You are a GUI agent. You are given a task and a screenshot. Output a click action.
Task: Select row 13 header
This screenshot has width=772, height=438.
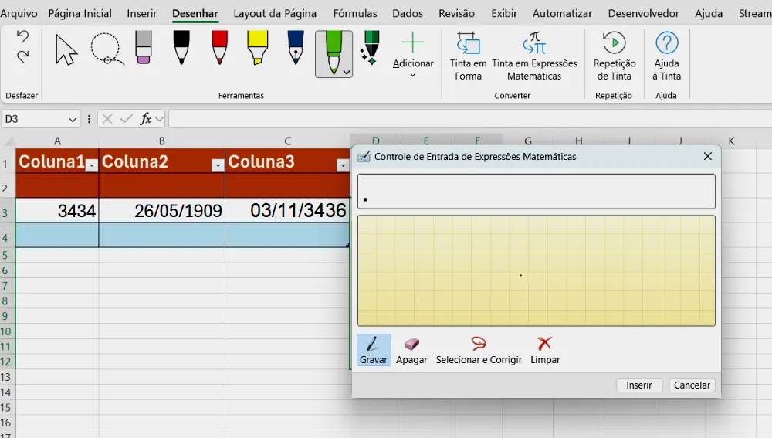click(x=6, y=377)
